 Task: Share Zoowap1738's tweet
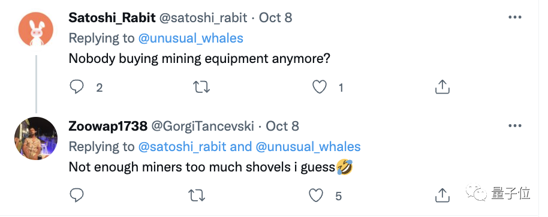coord(442,195)
